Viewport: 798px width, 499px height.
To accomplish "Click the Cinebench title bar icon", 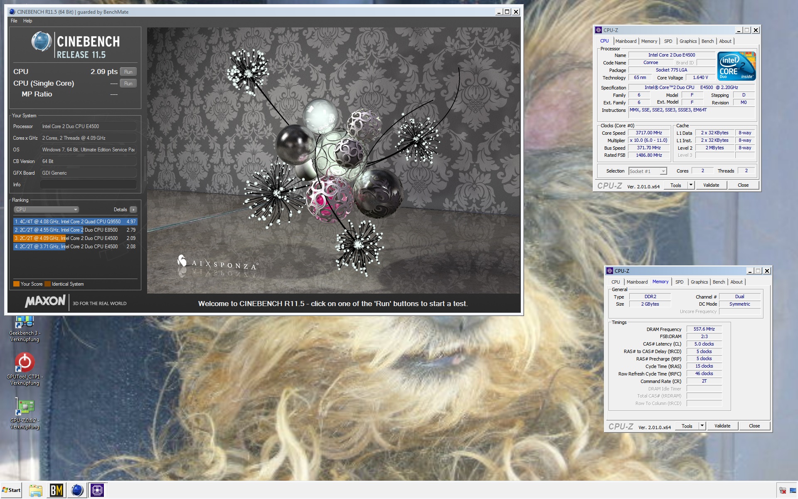I will coord(12,12).
